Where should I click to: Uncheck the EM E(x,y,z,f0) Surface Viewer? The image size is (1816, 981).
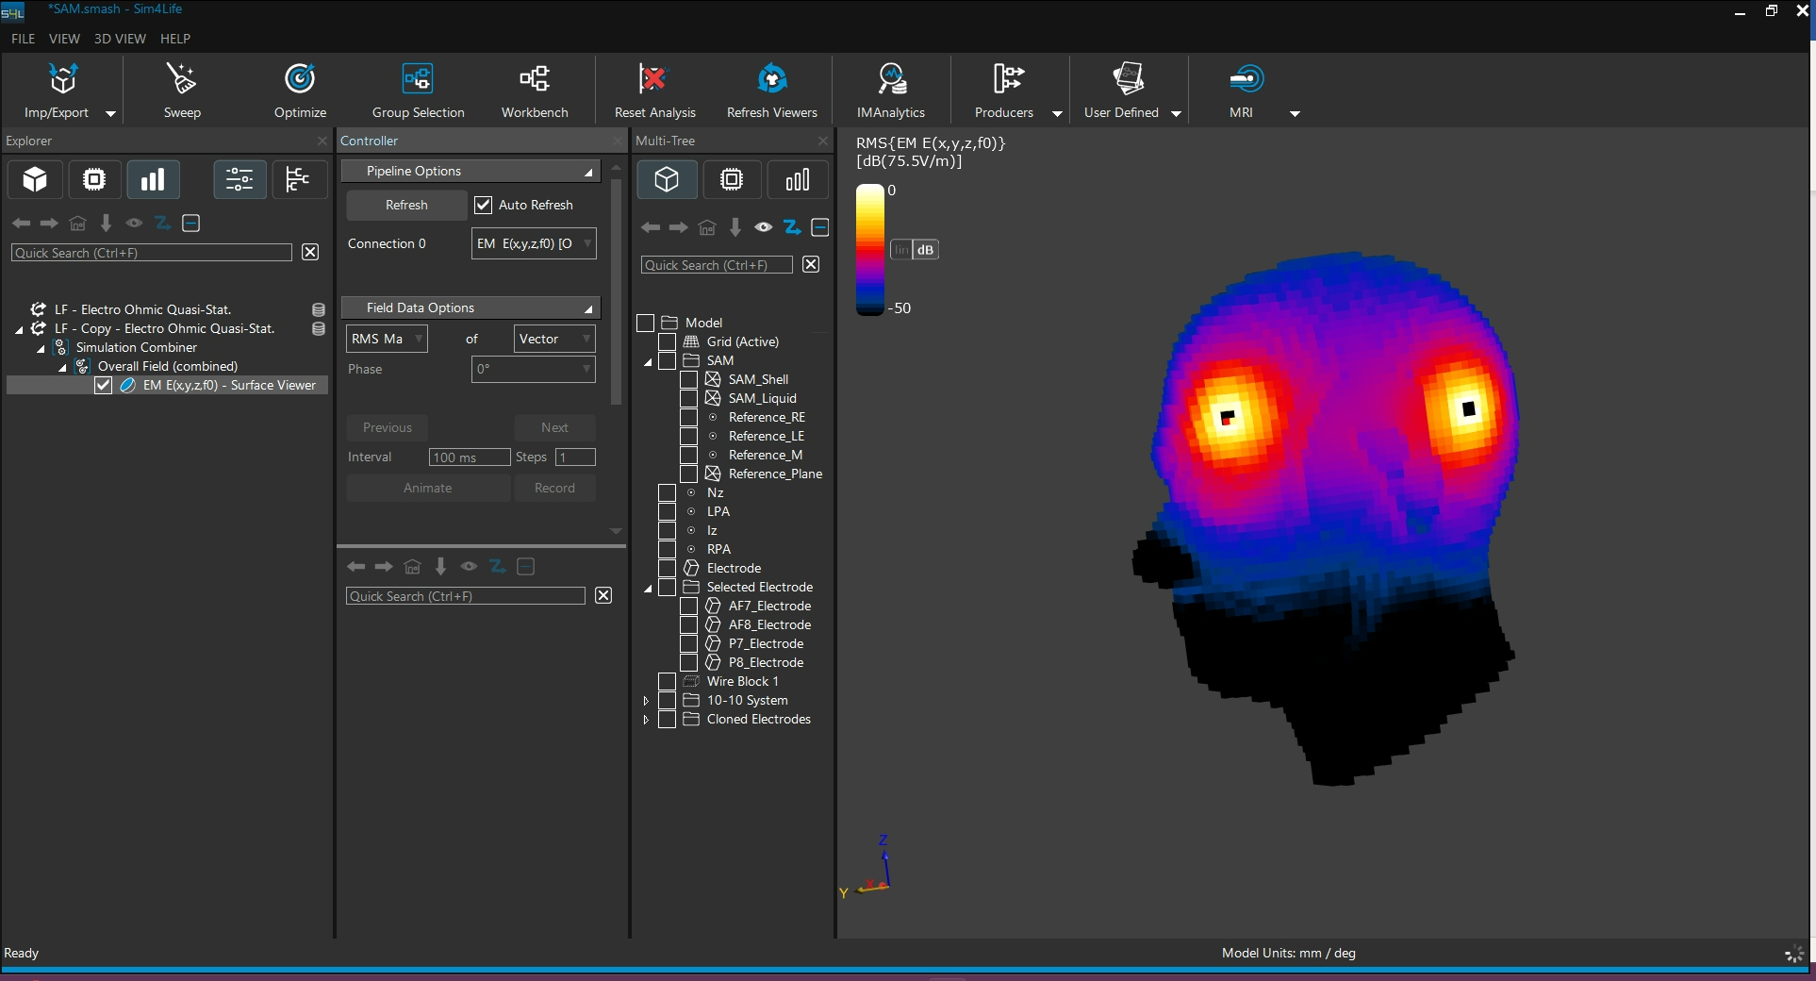104,385
